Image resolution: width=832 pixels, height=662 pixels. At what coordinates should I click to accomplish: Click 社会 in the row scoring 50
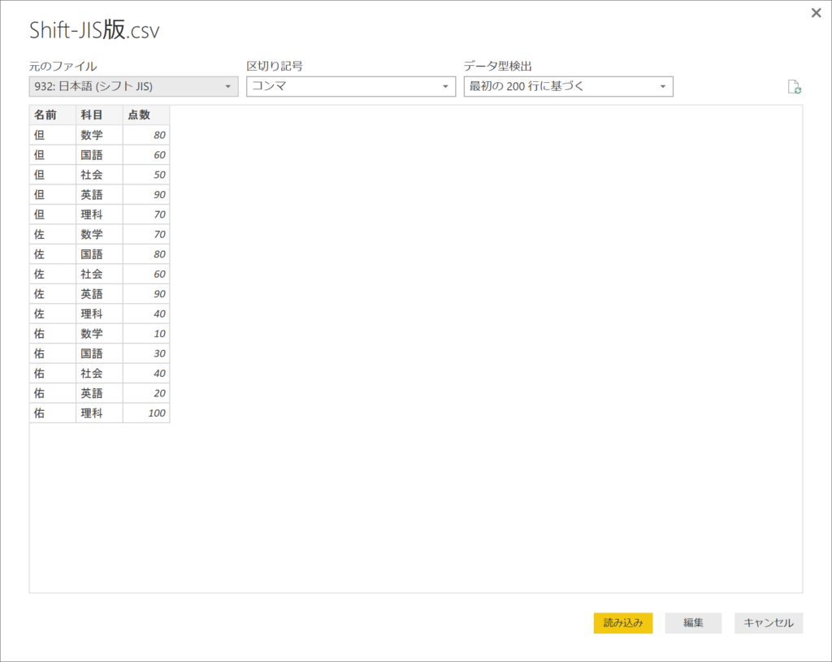(99, 175)
